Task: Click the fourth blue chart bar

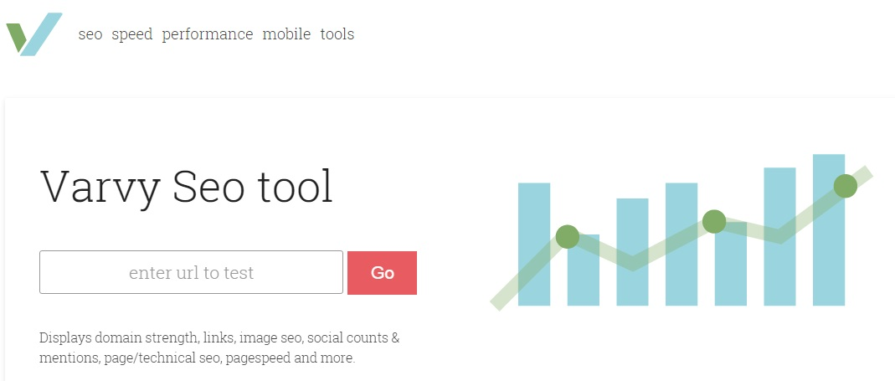Action: click(x=682, y=244)
